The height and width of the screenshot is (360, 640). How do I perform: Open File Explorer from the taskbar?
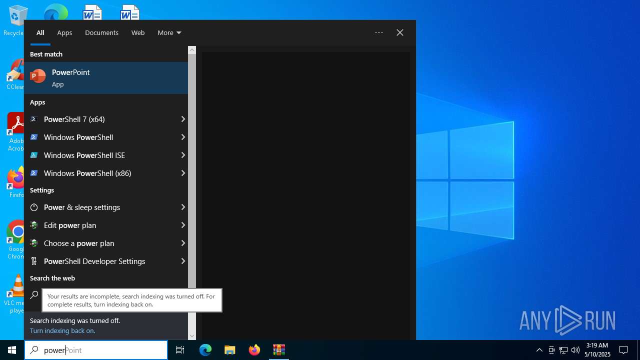[230, 350]
